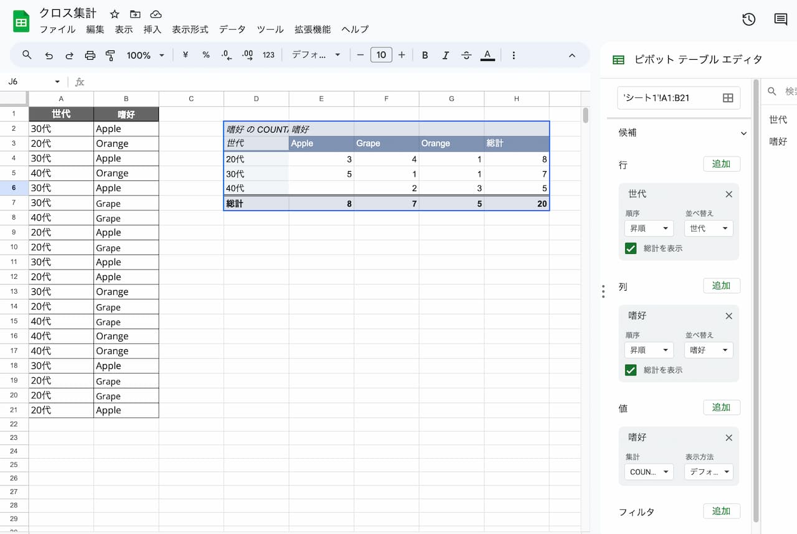
Task: Uncheck 総計を表示 under 列 section
Action: tap(631, 370)
